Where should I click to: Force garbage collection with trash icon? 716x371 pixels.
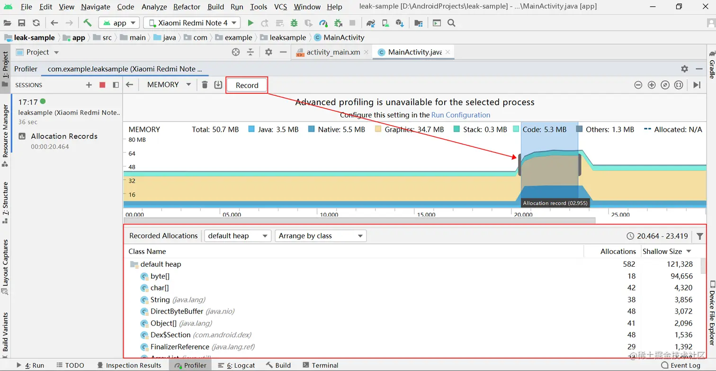(205, 85)
